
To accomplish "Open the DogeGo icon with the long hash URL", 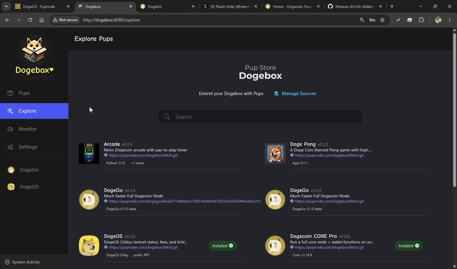I will (x=89, y=200).
